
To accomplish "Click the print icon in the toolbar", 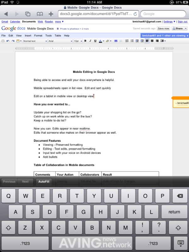I will coord(3,41).
